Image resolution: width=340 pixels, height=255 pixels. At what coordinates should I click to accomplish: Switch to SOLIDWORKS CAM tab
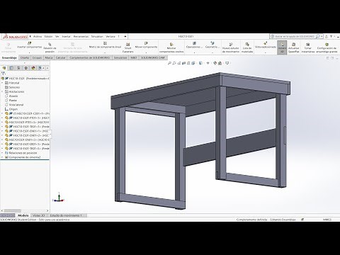[x=153, y=57]
